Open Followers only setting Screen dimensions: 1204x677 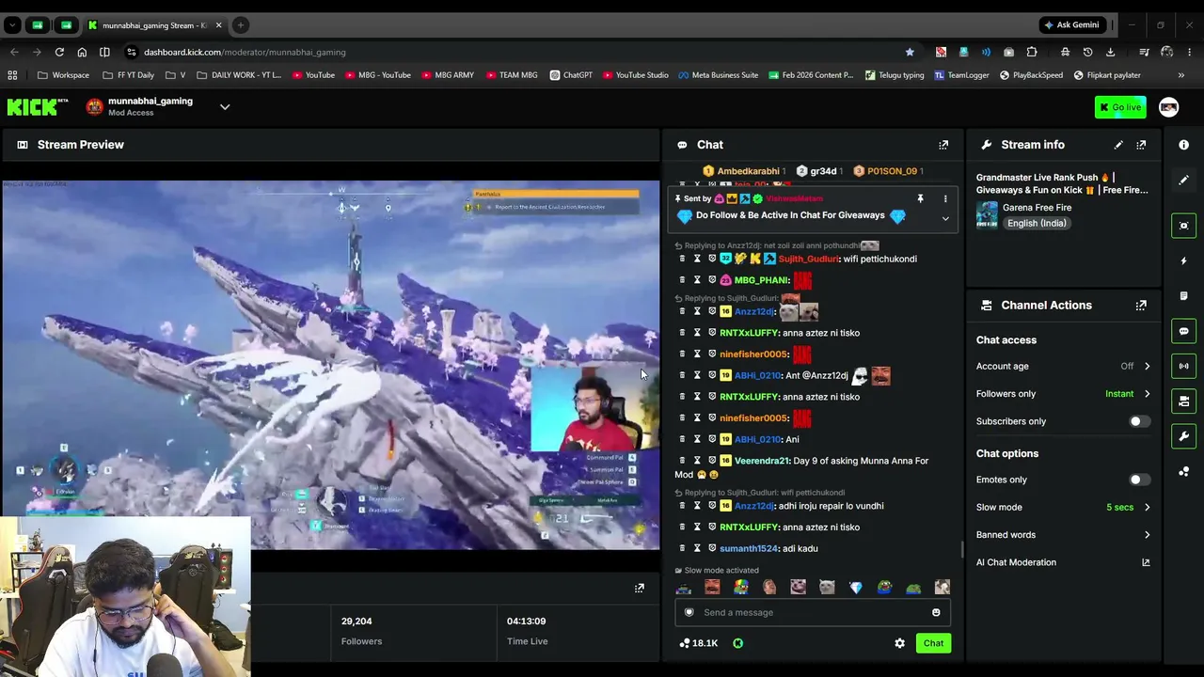click(x=1063, y=394)
